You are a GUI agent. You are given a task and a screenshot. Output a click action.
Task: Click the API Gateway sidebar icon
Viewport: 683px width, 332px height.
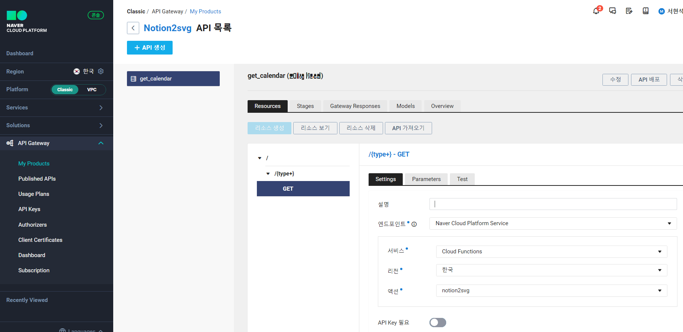click(x=10, y=143)
